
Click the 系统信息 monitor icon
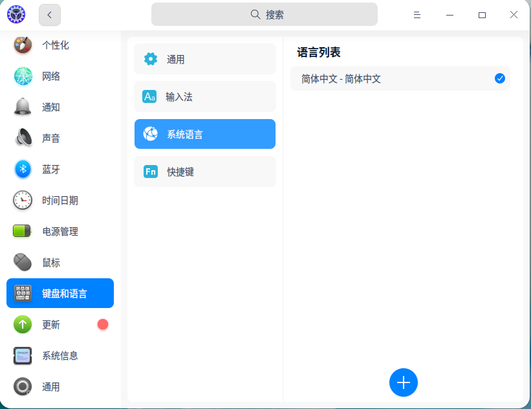[x=23, y=355]
